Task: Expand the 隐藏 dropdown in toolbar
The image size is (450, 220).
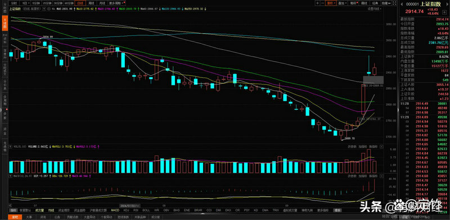Action: pos(386,3)
